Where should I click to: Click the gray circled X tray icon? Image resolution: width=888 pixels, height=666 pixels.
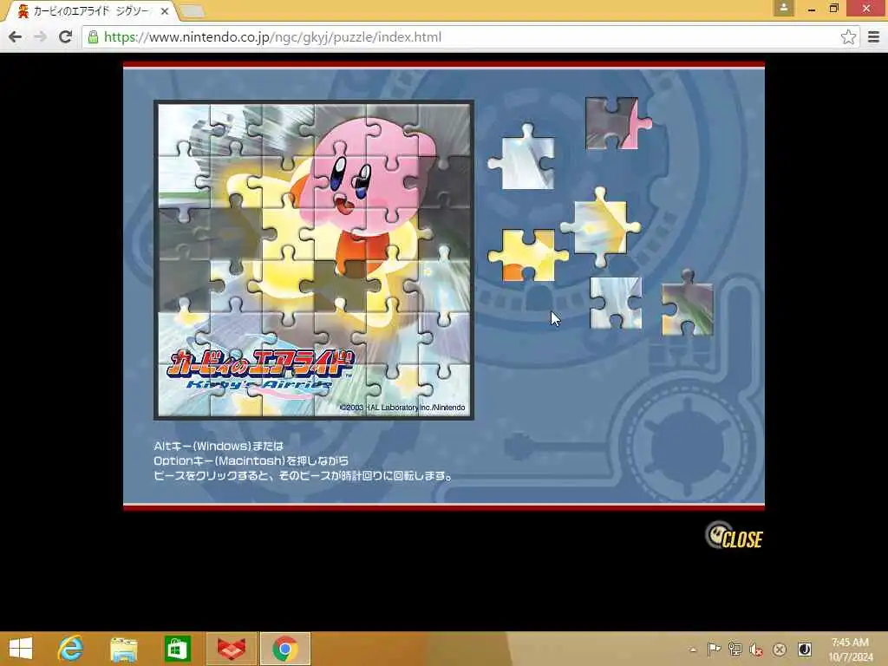(x=780, y=649)
